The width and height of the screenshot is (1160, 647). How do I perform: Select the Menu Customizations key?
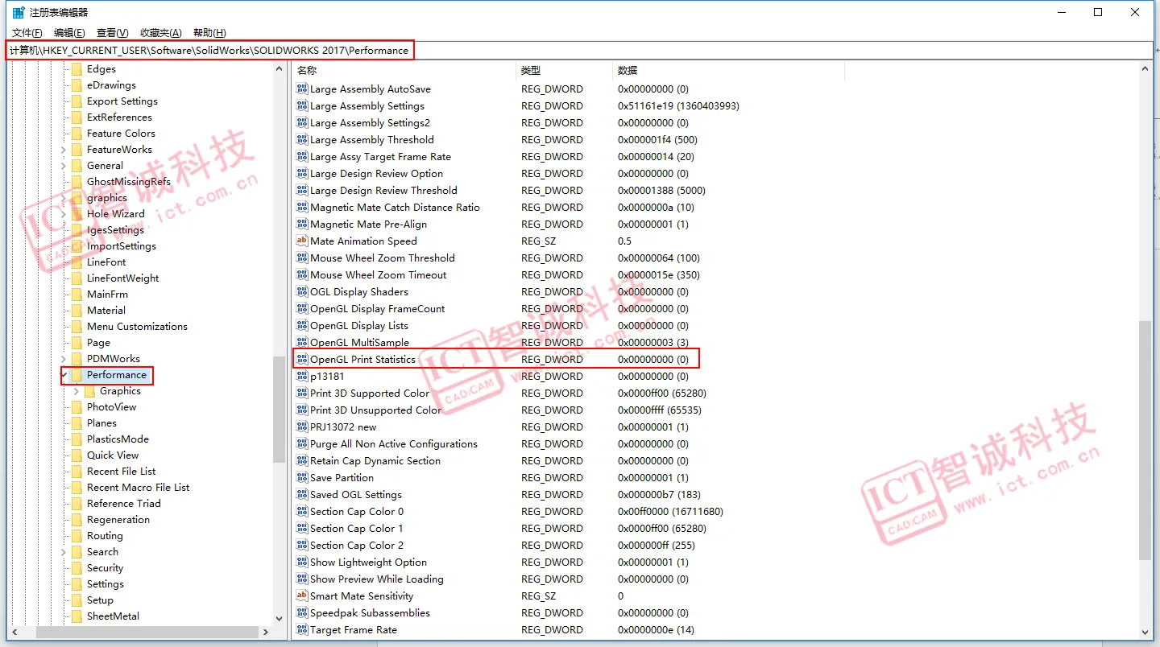[x=137, y=327]
